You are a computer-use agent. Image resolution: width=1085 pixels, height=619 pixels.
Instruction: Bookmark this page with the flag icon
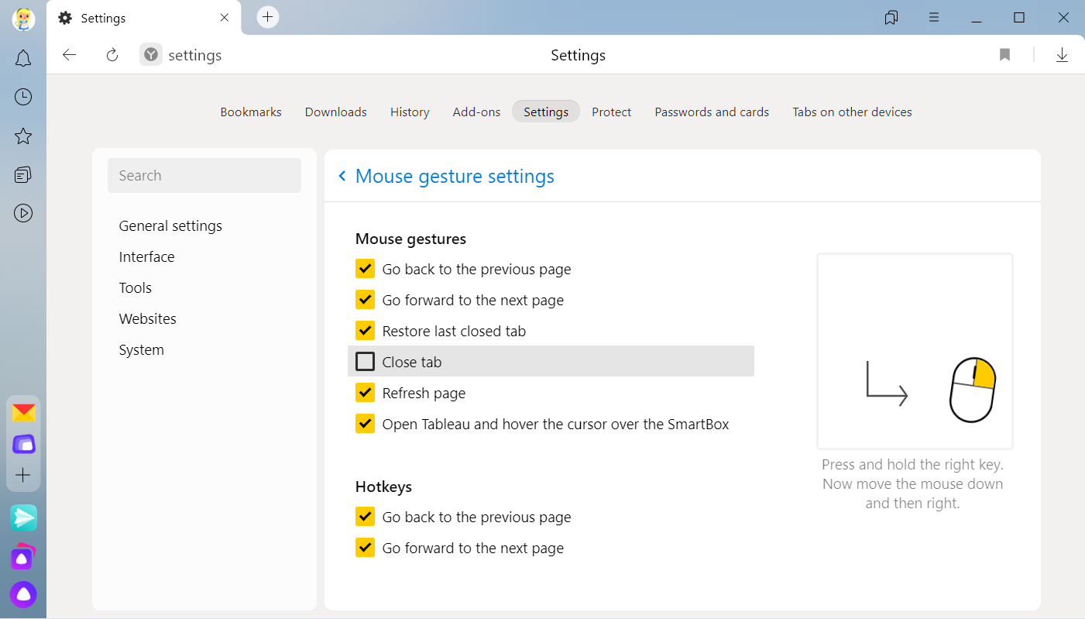pyautogui.click(x=1004, y=55)
